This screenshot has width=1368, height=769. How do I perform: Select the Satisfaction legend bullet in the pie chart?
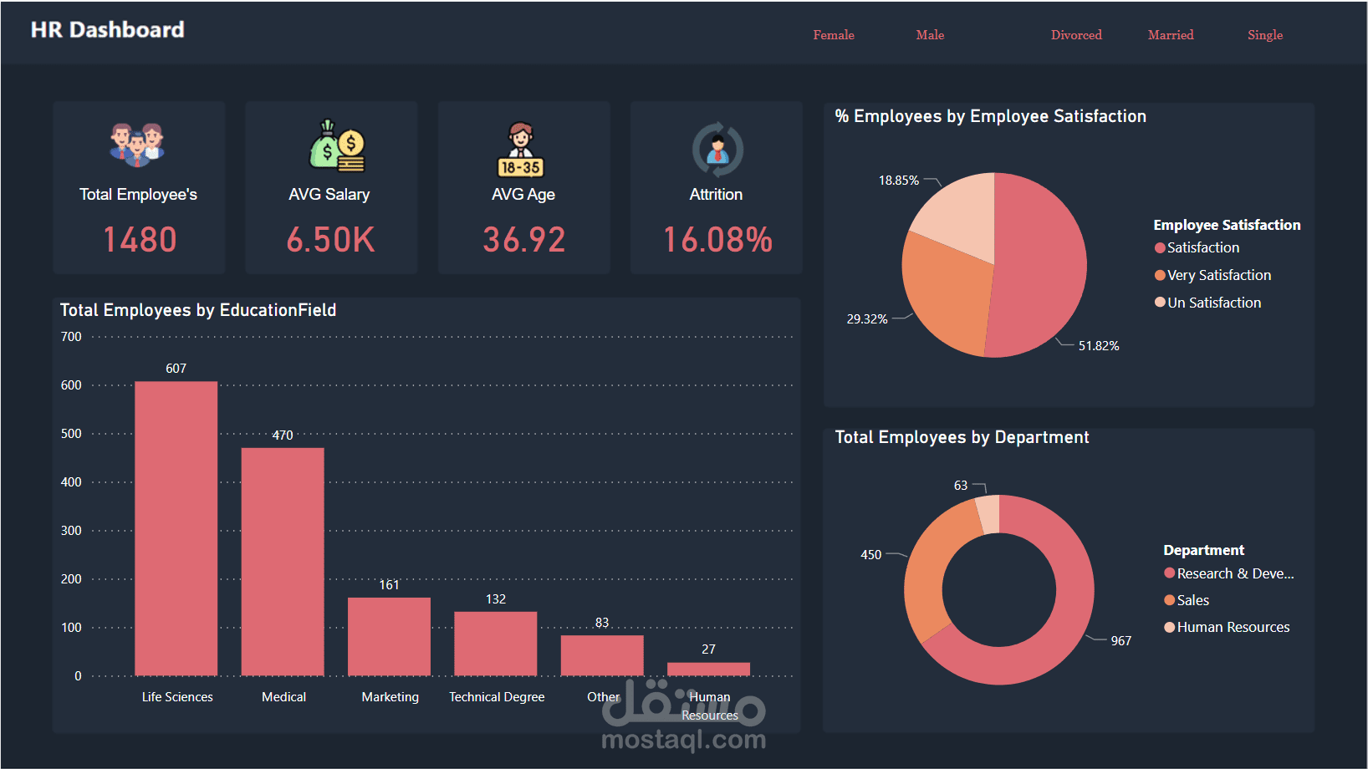click(x=1159, y=247)
